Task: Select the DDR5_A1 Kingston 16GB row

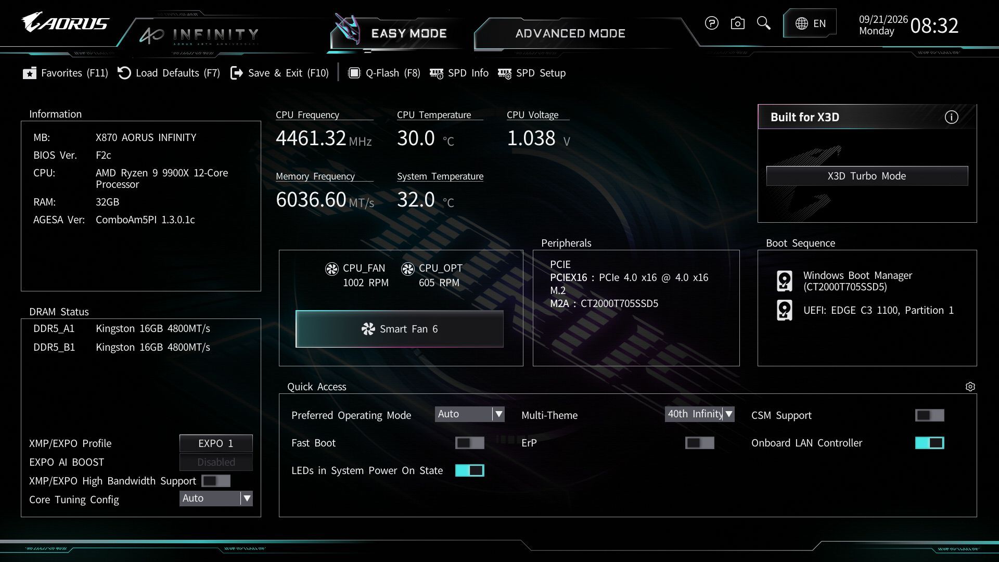Action: tap(122, 328)
